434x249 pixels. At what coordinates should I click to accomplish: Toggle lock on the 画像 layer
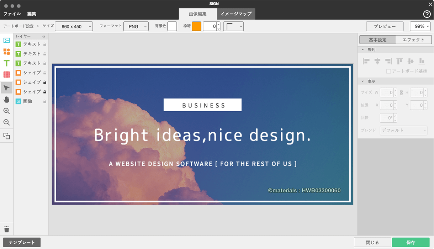pyautogui.click(x=44, y=101)
